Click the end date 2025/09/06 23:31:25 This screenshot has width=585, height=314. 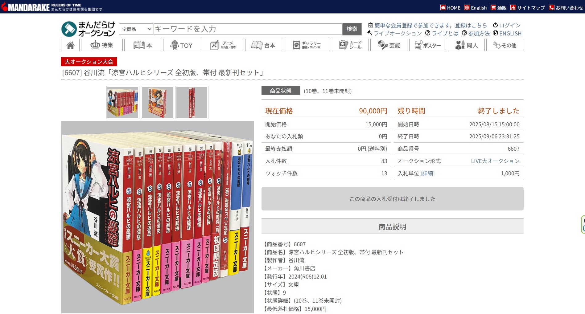tap(494, 136)
